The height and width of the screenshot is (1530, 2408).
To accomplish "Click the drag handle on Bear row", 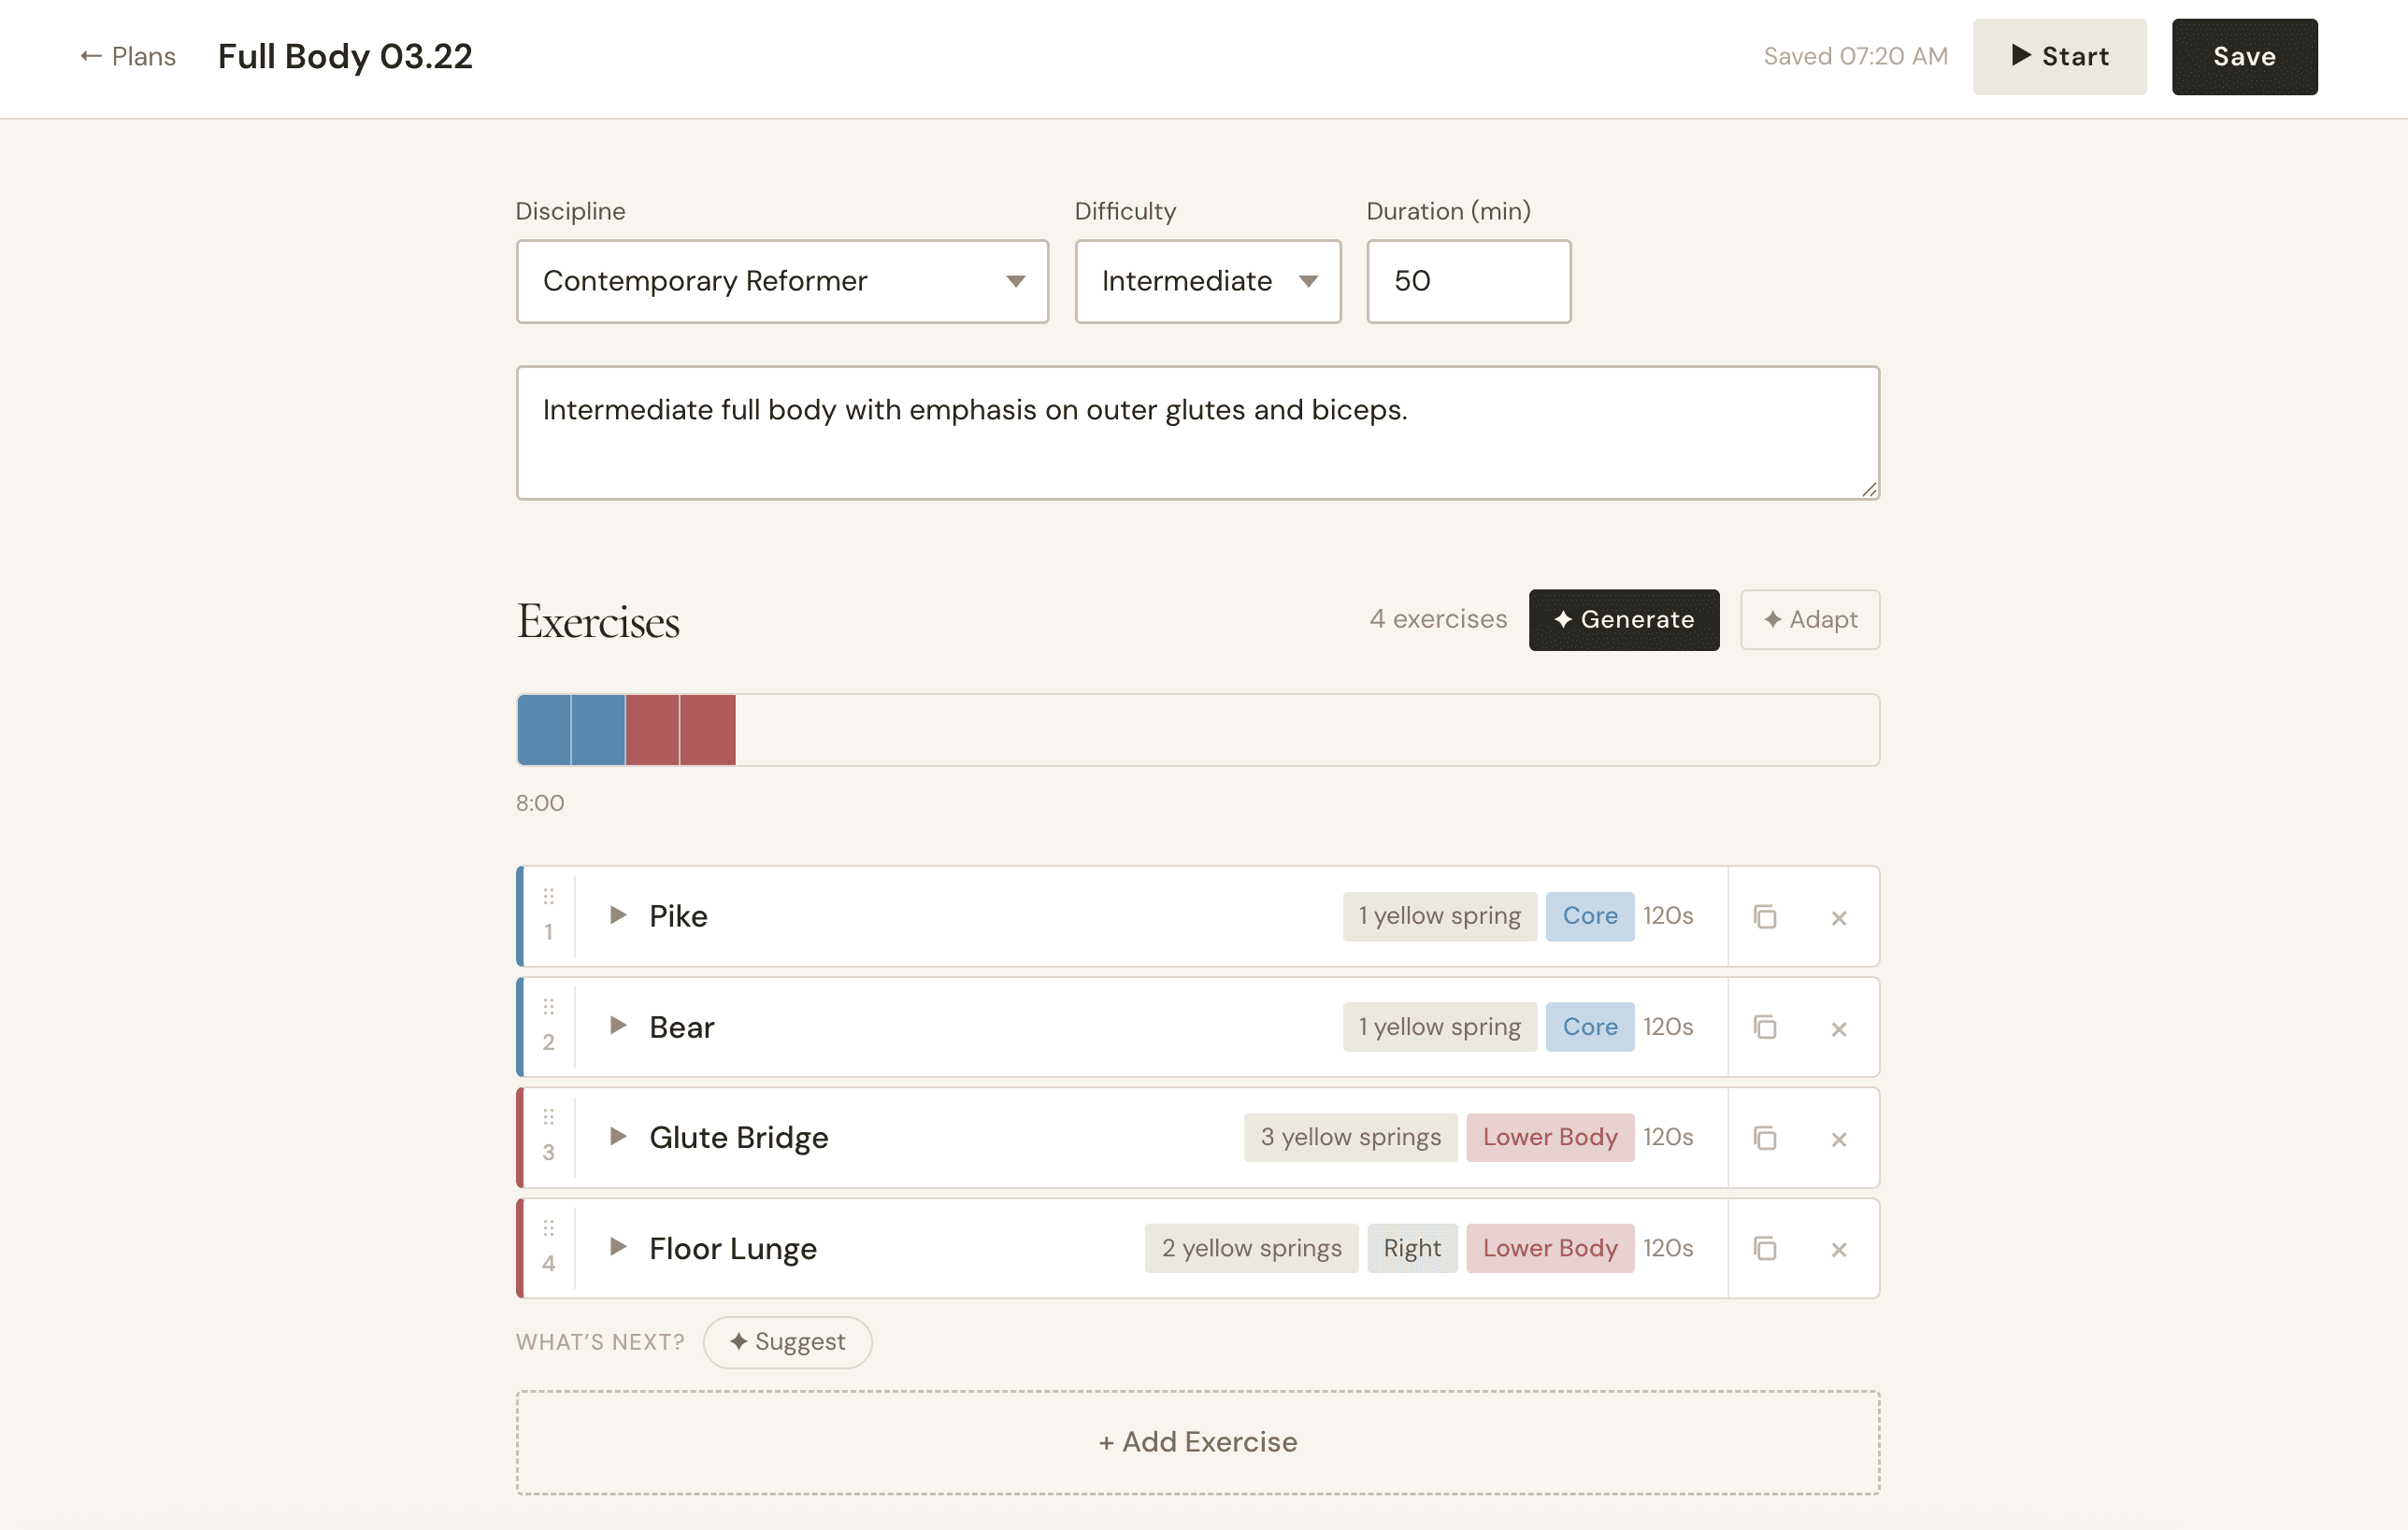I will click(548, 1006).
